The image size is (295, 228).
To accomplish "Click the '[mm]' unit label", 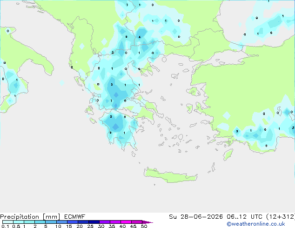I will 51,217.
